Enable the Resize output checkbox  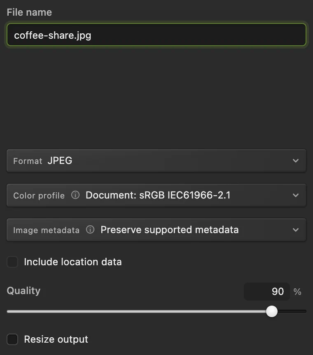(x=12, y=339)
